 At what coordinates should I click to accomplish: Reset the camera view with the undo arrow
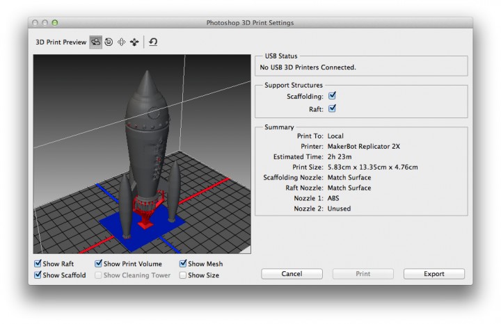153,42
